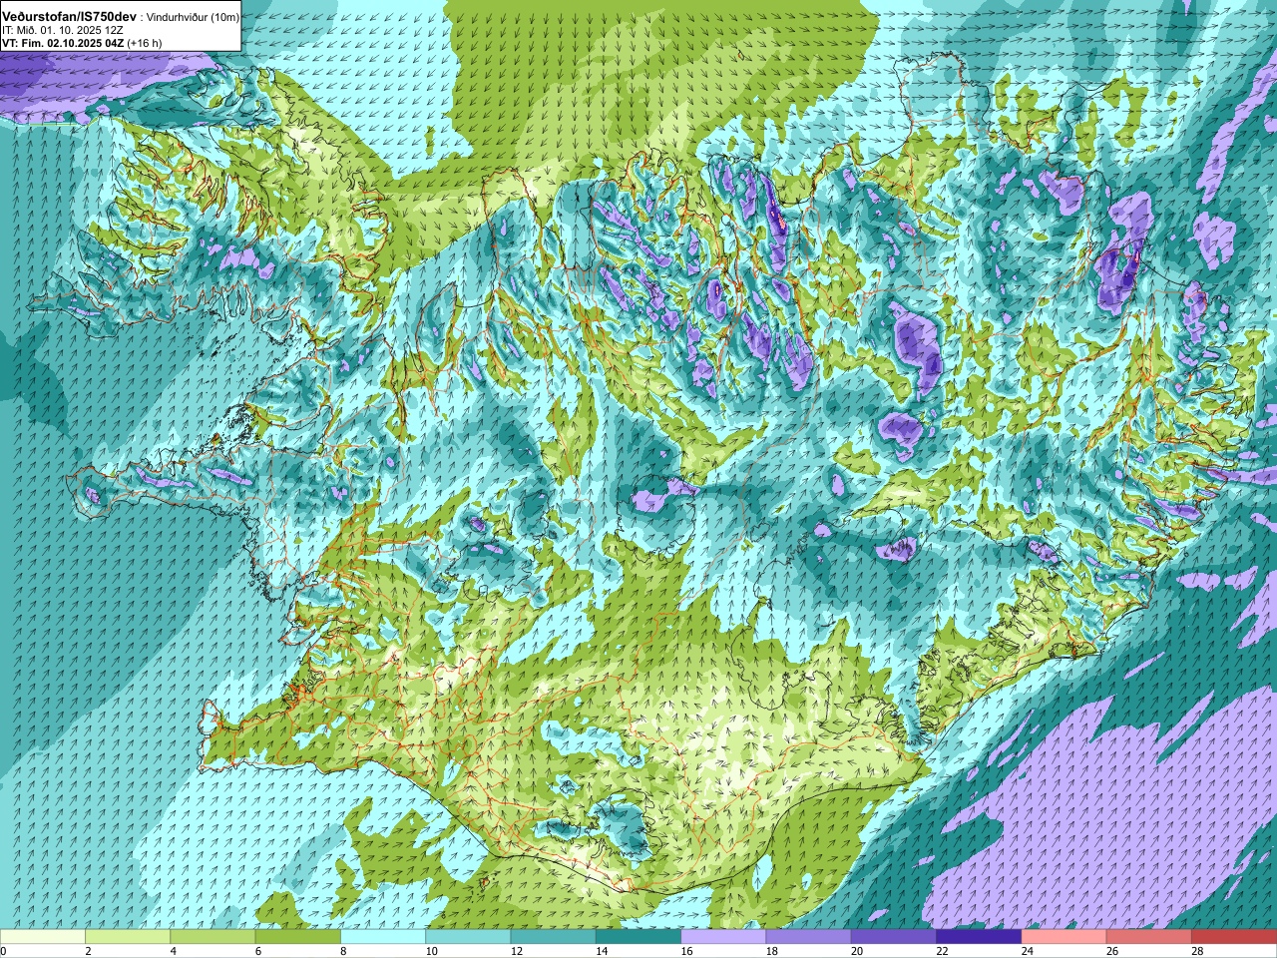Click the 28+ dark red legend swatch
1277x958 pixels.
click(x=1233, y=937)
